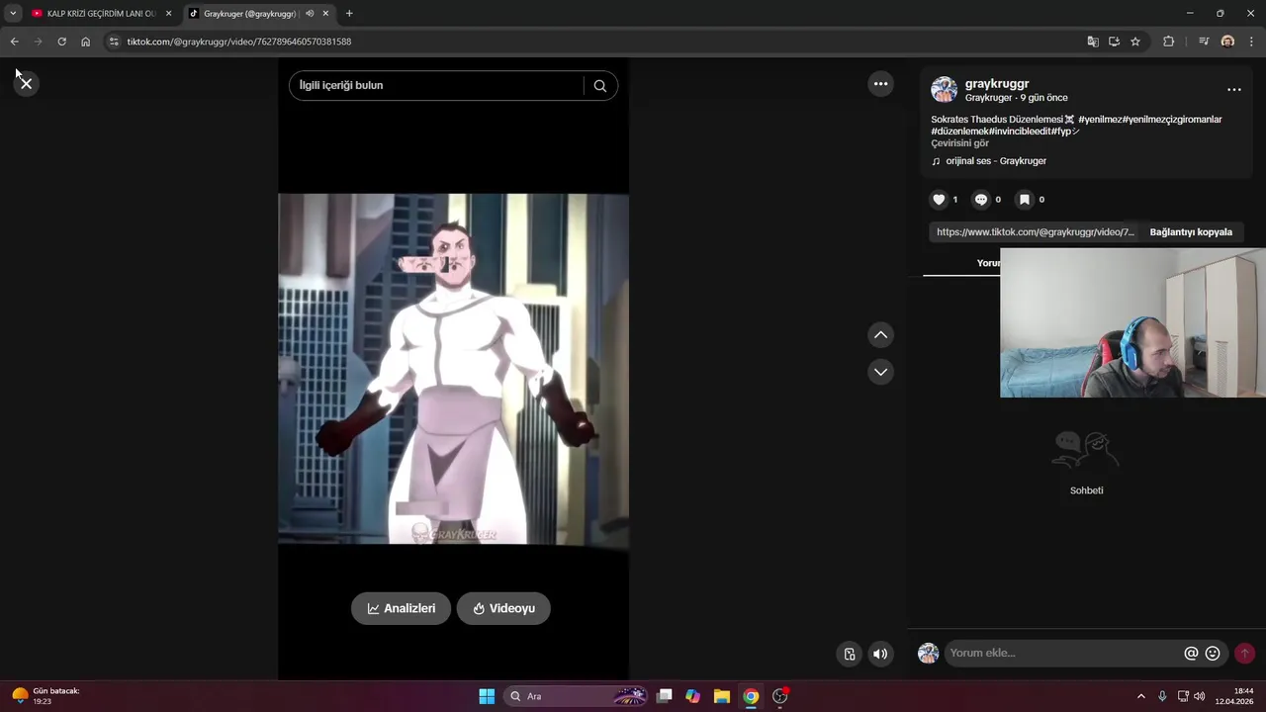This screenshot has height=712, width=1266.
Task: Open Chrome from the taskbar
Action: tap(751, 696)
